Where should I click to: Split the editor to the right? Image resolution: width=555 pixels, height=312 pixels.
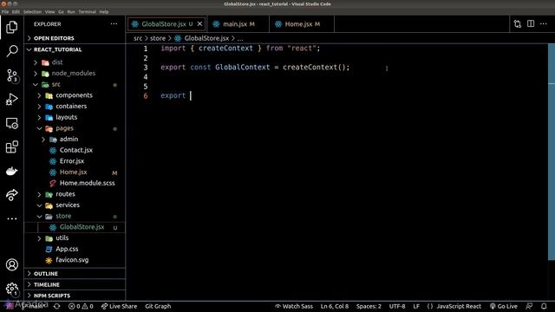pos(531,23)
